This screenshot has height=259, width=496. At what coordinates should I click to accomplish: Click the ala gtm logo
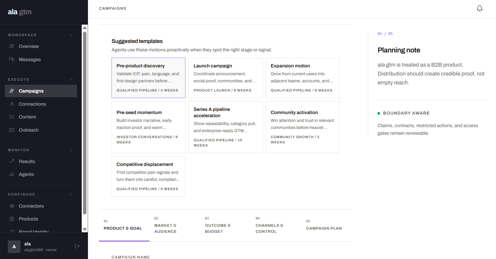20,12
